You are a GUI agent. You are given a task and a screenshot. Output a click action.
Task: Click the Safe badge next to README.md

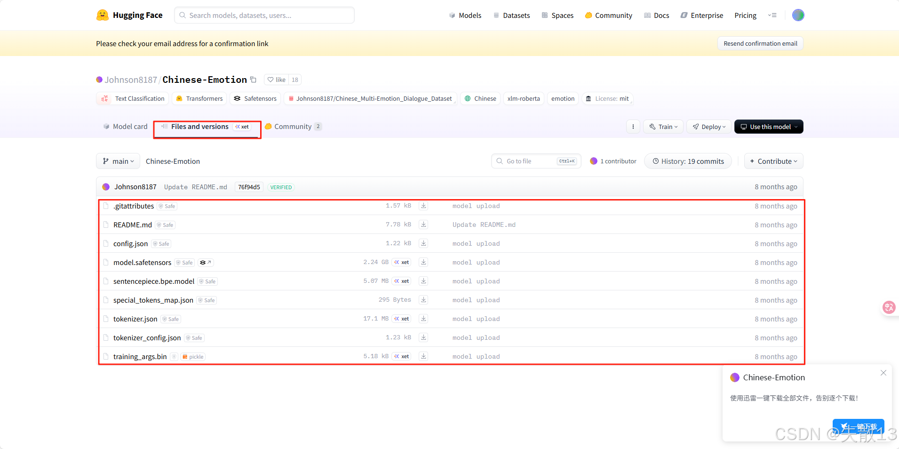[x=166, y=225]
